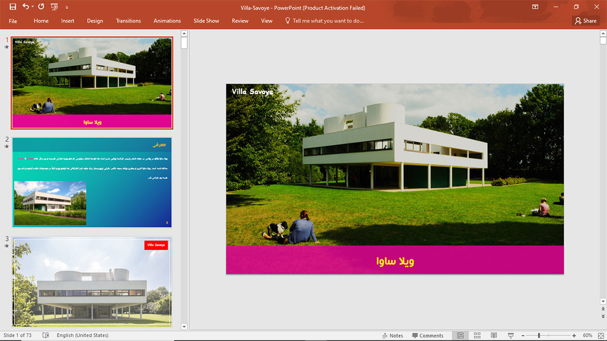Open the File menu
Viewport: 607px width, 341px height.
[13, 21]
